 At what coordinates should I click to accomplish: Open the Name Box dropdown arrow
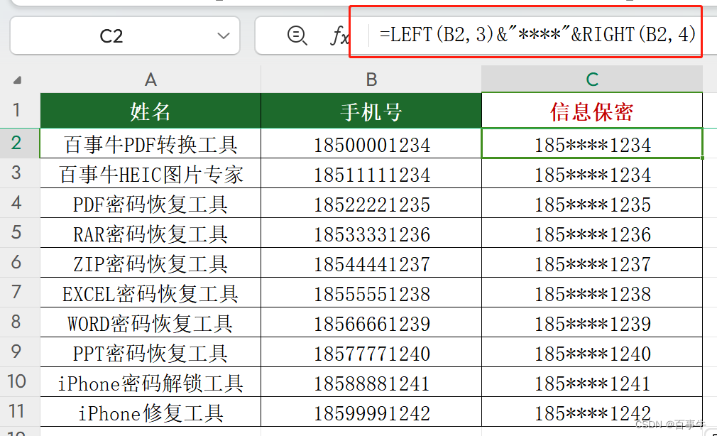[223, 36]
